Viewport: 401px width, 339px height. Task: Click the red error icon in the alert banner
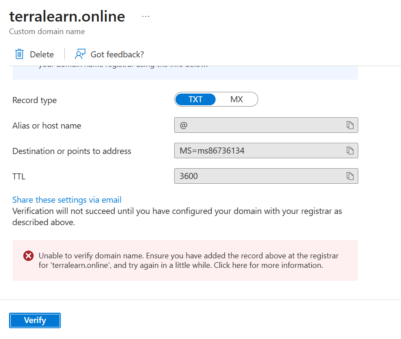[28, 255]
